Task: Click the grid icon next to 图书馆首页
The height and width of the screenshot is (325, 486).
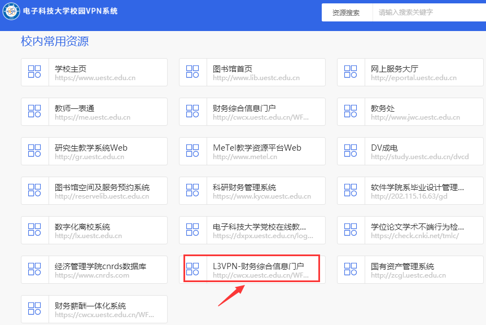Action: click(192, 72)
